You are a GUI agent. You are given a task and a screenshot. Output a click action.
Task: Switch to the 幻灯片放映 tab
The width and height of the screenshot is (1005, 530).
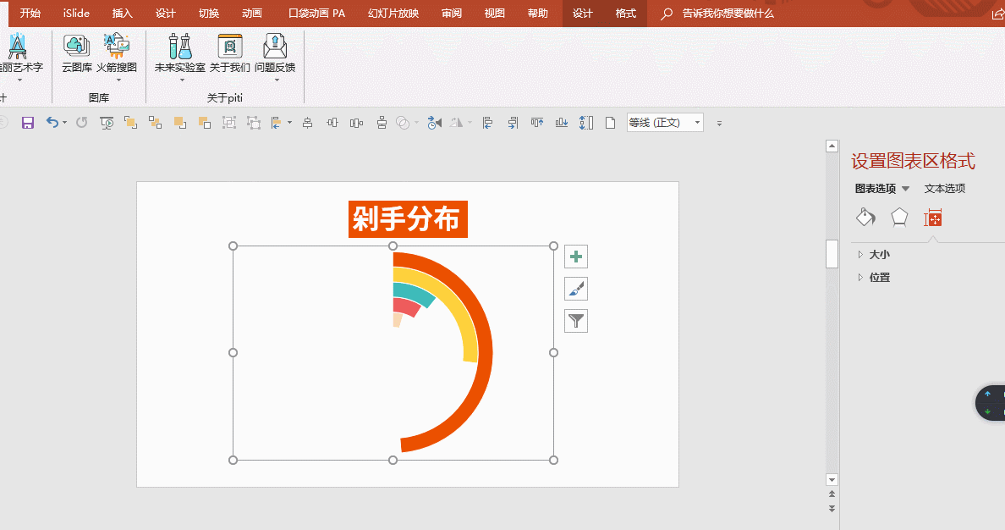point(393,14)
